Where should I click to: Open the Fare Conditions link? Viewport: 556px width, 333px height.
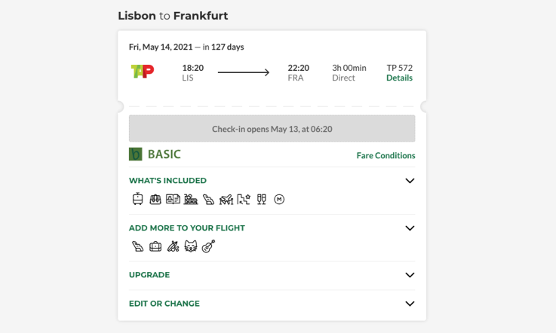386,156
